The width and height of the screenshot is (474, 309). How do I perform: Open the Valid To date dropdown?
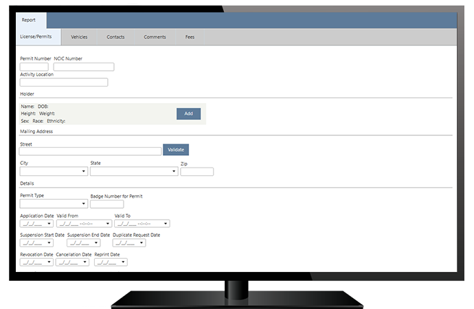[x=166, y=223]
